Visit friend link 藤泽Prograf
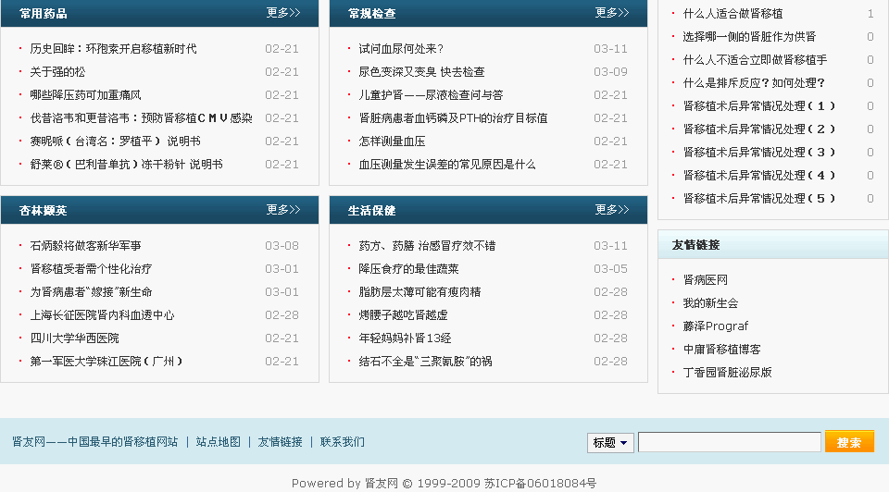 pyautogui.click(x=716, y=326)
